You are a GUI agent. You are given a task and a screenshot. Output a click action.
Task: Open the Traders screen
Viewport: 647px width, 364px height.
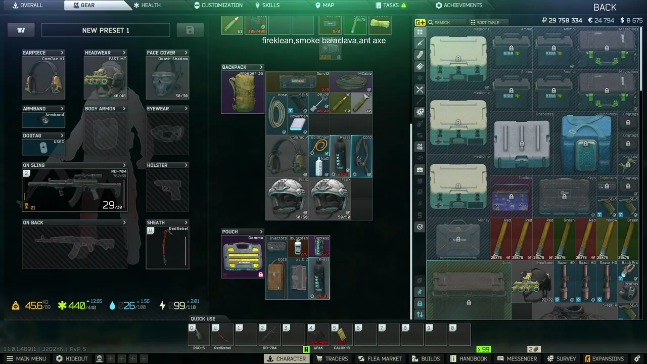(332, 358)
